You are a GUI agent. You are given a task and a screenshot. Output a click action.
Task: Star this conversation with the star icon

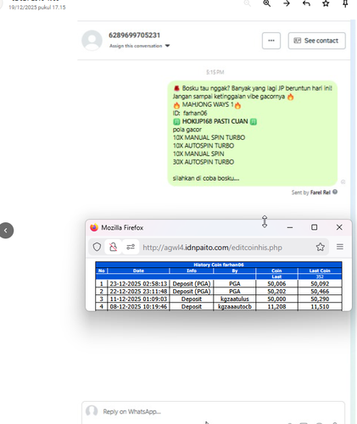point(326,3)
